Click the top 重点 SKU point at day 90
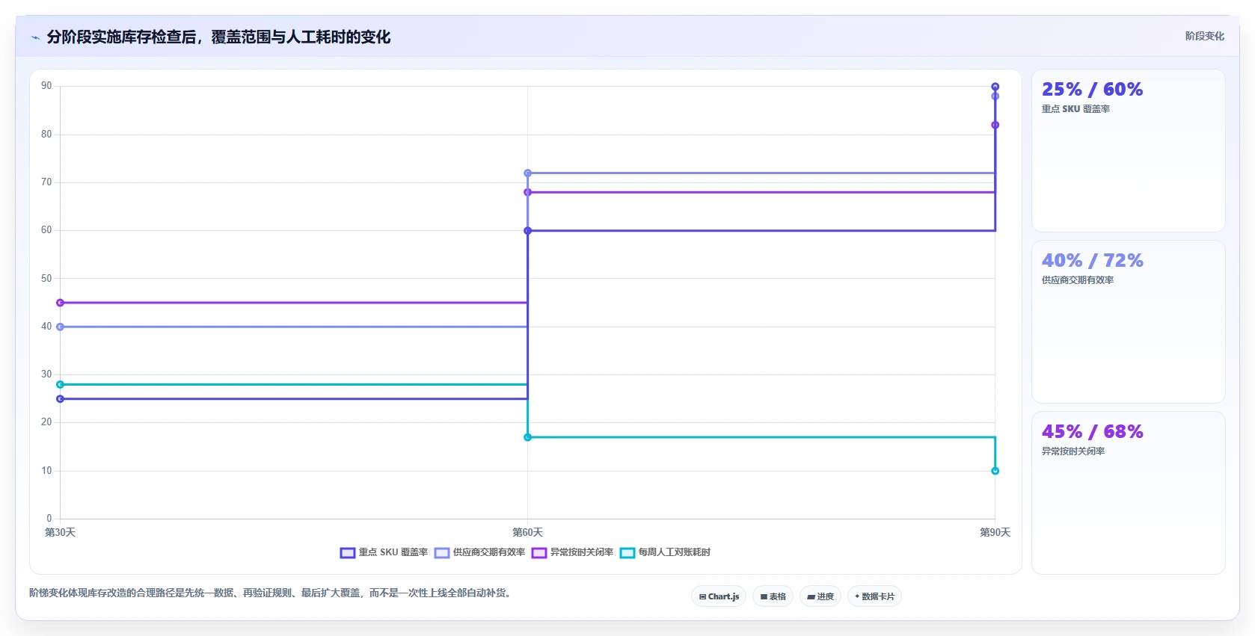This screenshot has height=636, width=1255. (x=995, y=87)
